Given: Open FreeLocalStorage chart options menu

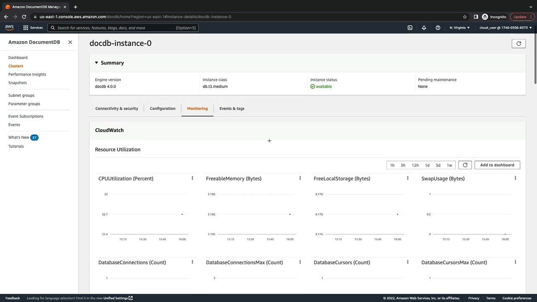Looking at the screenshot, I should click(x=407, y=179).
